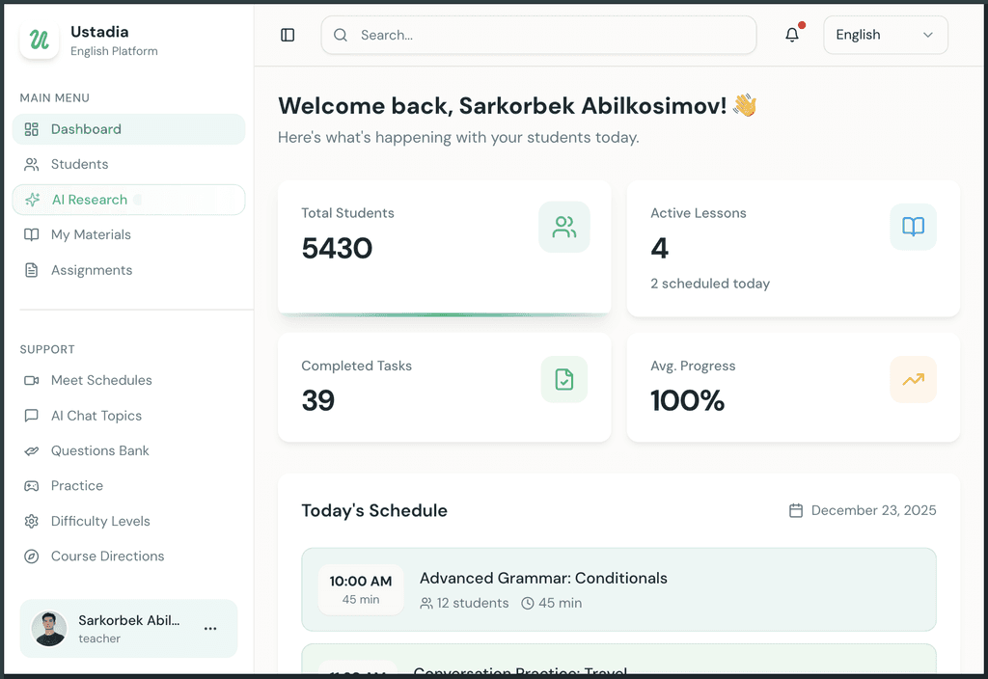Click the Total Students 5430 card
Image resolution: width=988 pixels, height=679 pixels.
point(444,247)
